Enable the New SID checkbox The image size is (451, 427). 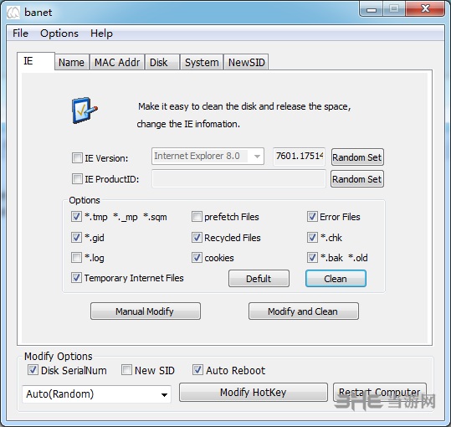click(x=126, y=370)
